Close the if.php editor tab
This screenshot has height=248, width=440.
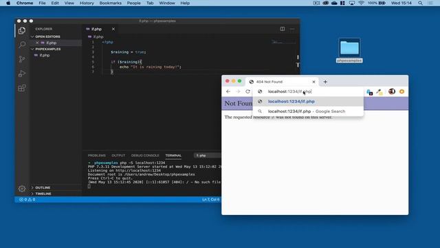tap(113, 29)
